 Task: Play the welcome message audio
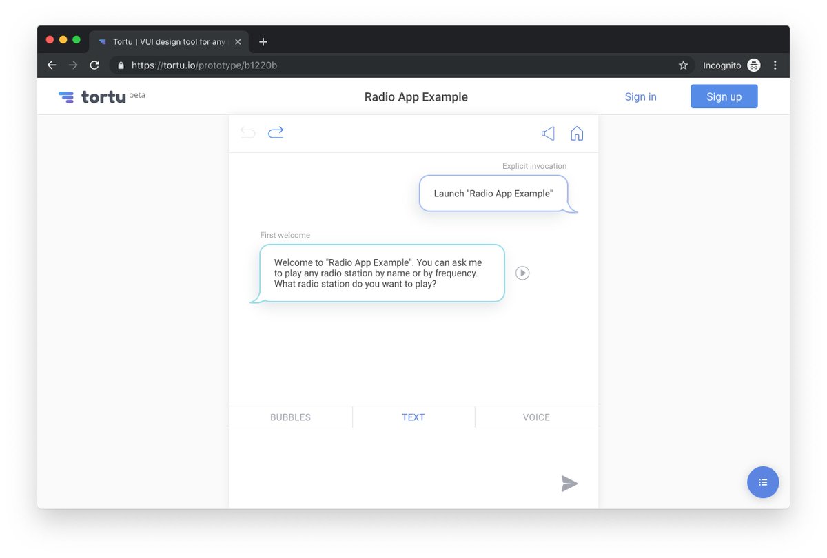(x=522, y=273)
